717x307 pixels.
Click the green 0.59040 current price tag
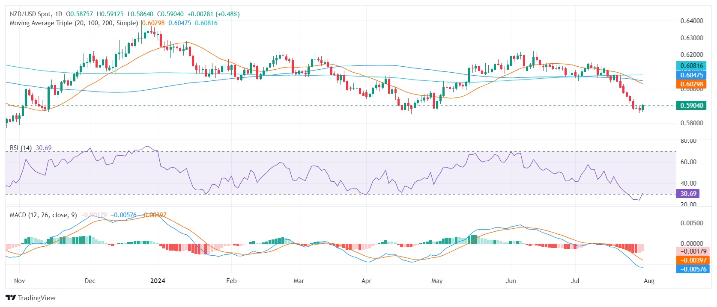[x=691, y=106]
